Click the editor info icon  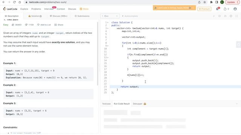[214, 16]
